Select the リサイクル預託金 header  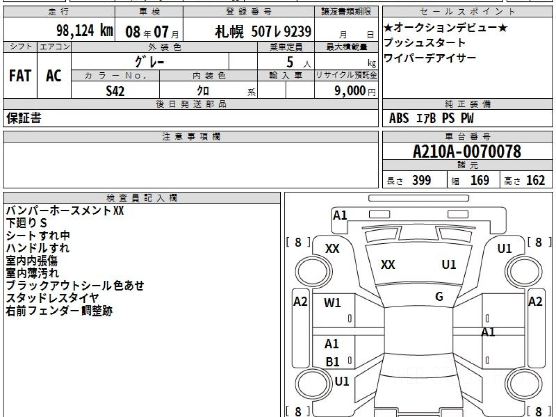tap(347, 76)
